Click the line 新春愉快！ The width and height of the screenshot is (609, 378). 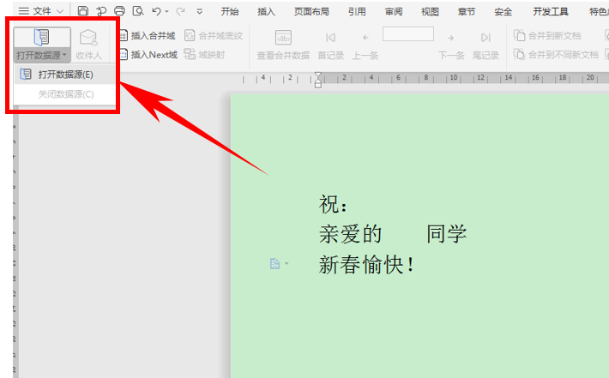pos(367,265)
